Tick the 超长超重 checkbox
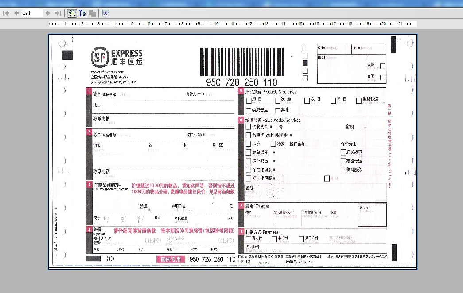The height and width of the screenshot is (293, 463). (x=343, y=152)
